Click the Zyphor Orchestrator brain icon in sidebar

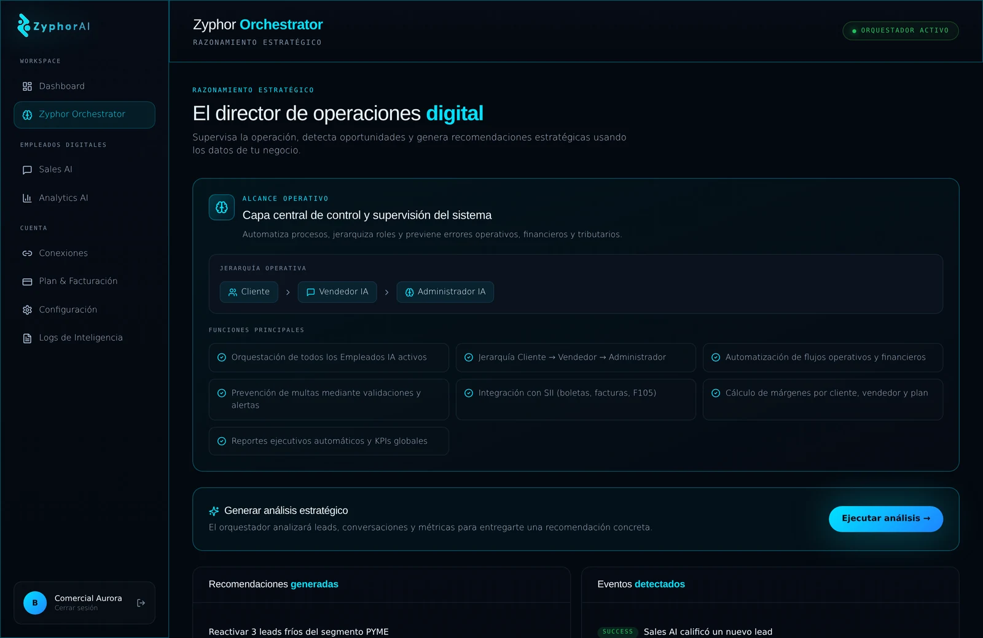(27, 115)
